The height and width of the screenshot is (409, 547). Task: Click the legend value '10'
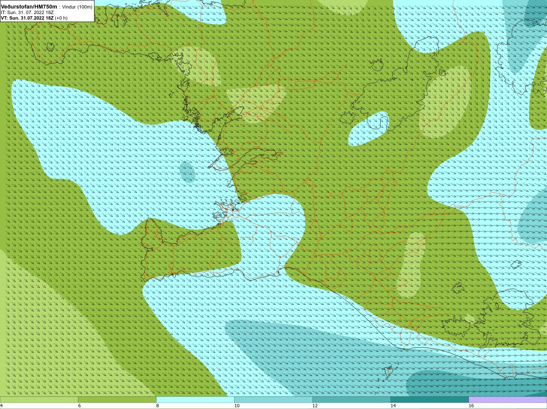coord(237,406)
